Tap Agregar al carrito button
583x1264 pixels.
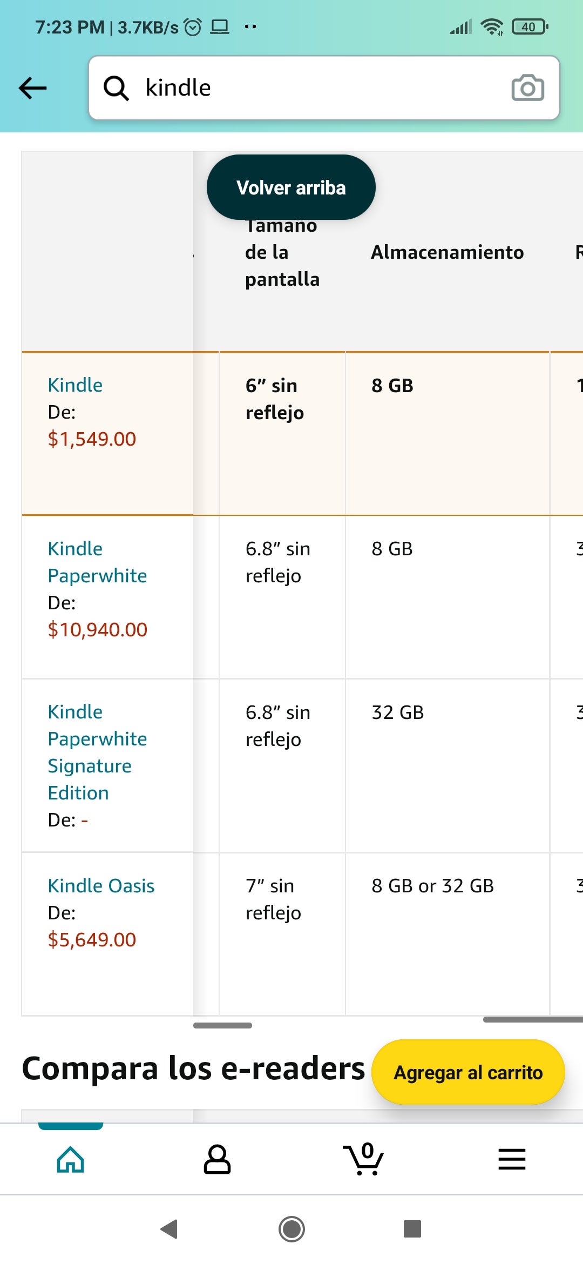(x=468, y=1072)
